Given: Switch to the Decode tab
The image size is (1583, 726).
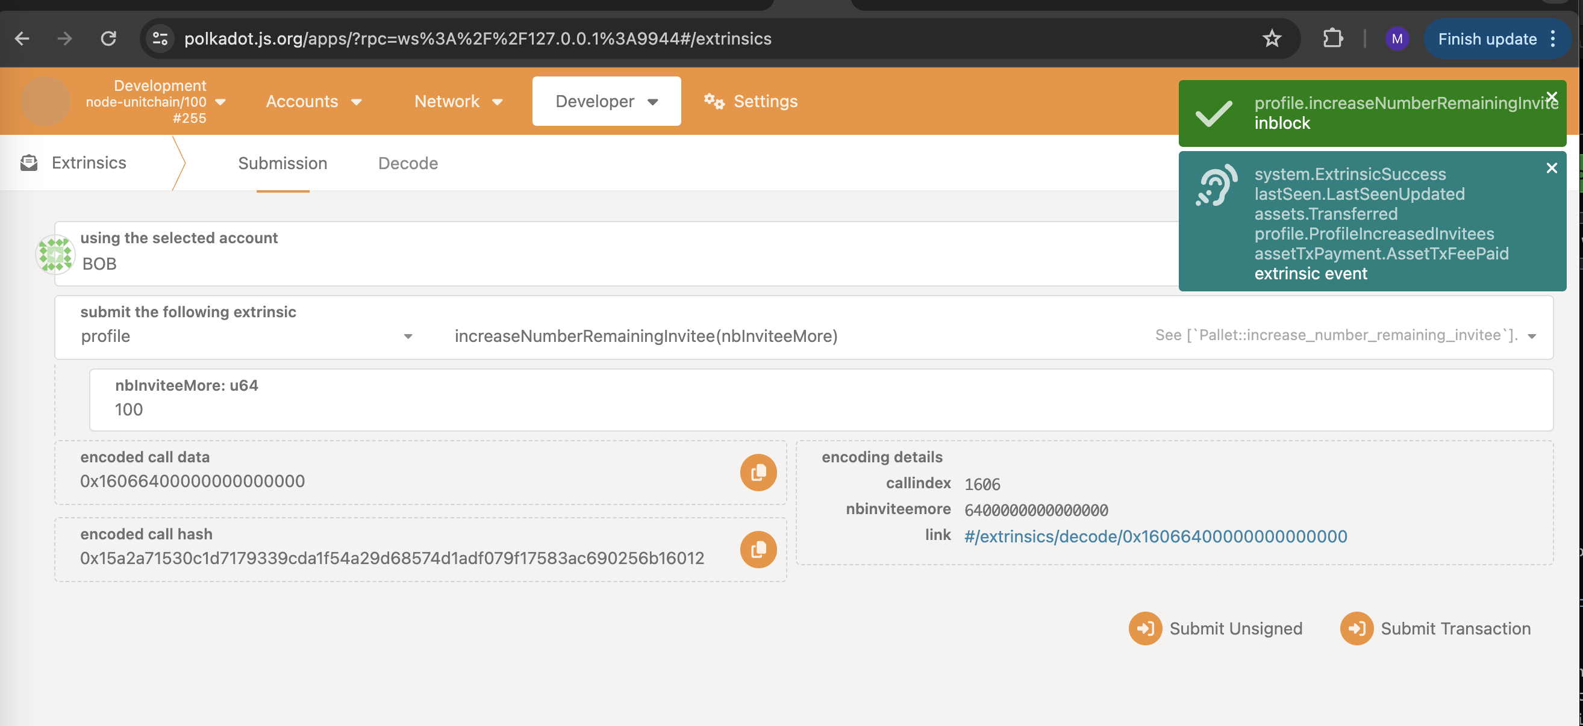Looking at the screenshot, I should (x=407, y=163).
